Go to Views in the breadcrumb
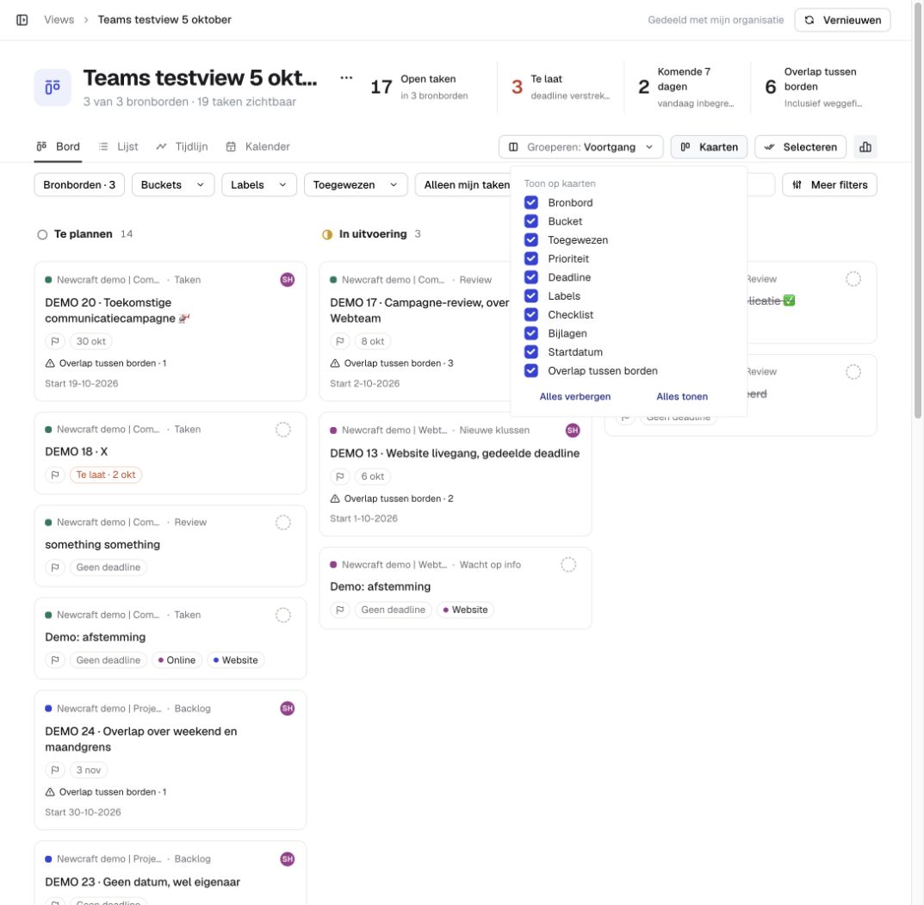This screenshot has width=924, height=905. point(59,20)
